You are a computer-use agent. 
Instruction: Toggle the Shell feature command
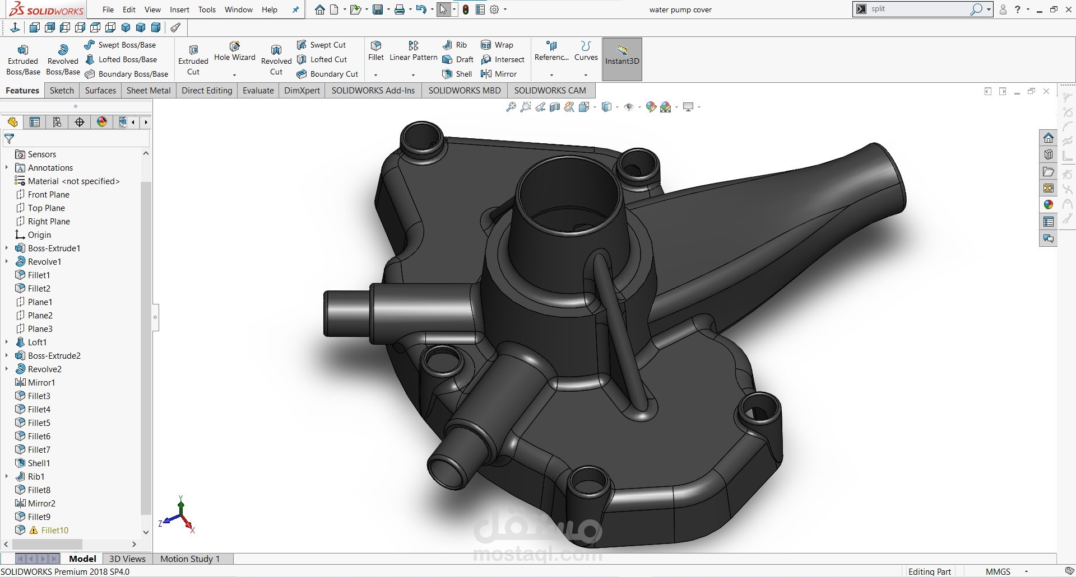click(x=456, y=73)
